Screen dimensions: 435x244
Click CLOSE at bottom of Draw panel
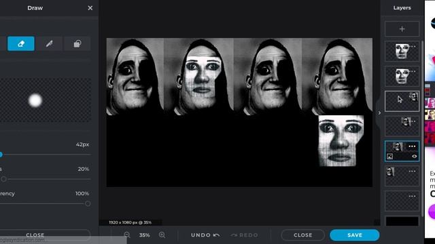[35, 235]
